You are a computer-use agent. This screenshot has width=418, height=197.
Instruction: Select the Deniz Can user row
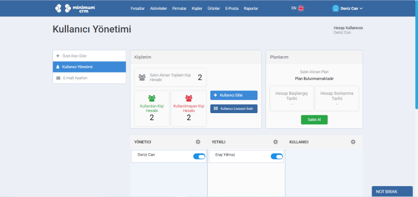coord(169,156)
